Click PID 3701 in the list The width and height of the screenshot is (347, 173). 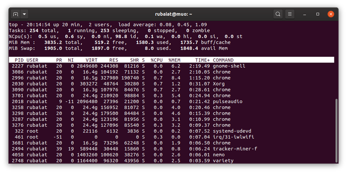coord(18,96)
